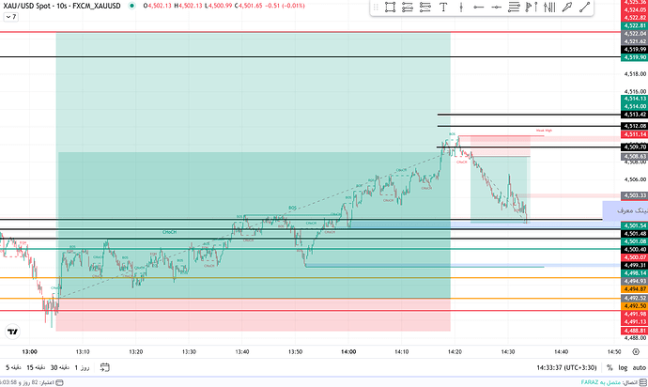The width and height of the screenshot is (648, 387).
Task: Switch to the 1 day timeframe
Action: tap(82, 367)
